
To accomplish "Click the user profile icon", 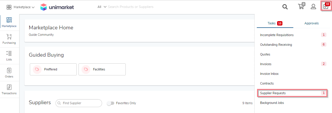I will click(x=313, y=7).
